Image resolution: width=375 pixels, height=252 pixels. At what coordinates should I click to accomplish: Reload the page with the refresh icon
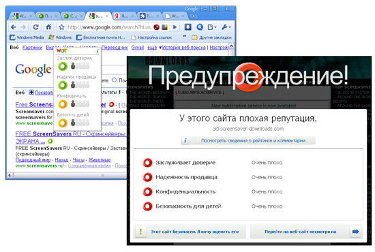click(x=36, y=27)
